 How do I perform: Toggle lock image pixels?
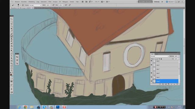pyautogui.click(x=157, y=59)
